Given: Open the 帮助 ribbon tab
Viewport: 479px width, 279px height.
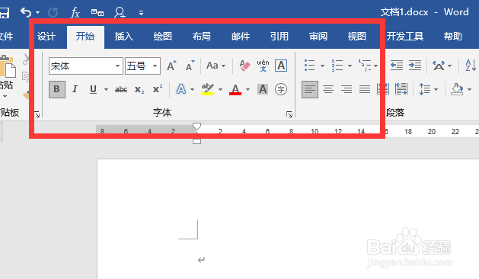Looking at the screenshot, I should [x=453, y=37].
